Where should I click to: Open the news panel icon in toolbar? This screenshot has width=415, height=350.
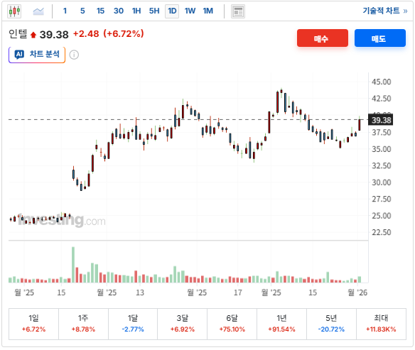point(238,11)
